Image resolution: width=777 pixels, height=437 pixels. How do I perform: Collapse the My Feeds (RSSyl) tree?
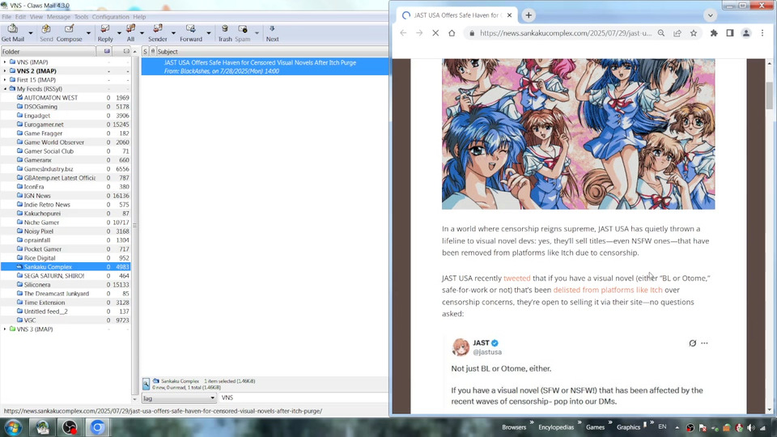click(x=5, y=89)
